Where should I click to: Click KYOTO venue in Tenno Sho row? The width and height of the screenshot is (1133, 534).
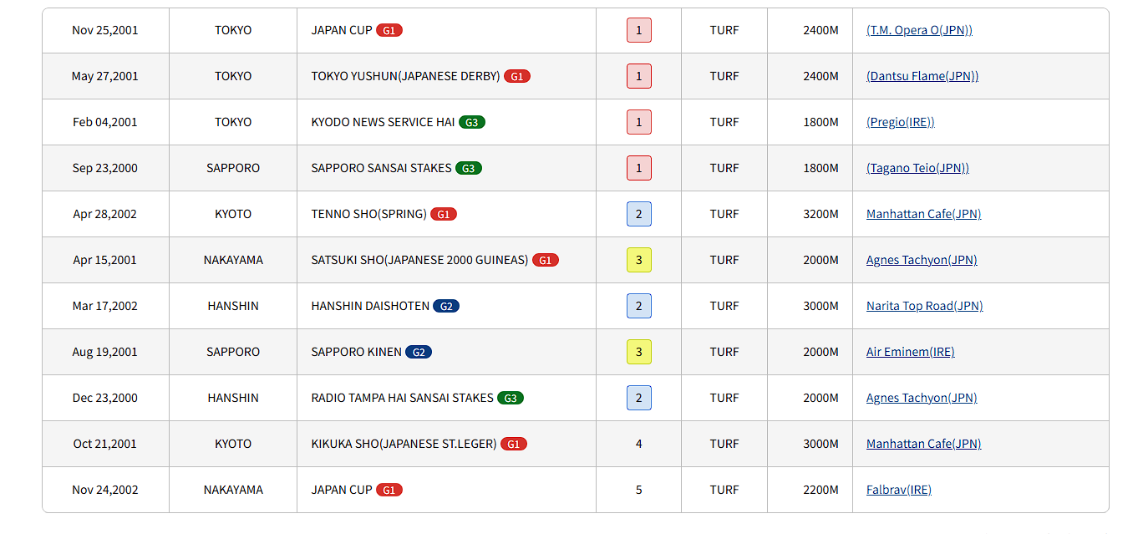pos(233,214)
